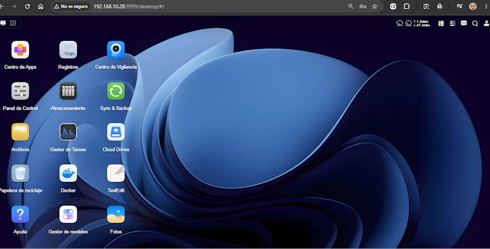Click the 'No es seguro' security warning
This screenshot has width=490, height=249.
(71, 6)
